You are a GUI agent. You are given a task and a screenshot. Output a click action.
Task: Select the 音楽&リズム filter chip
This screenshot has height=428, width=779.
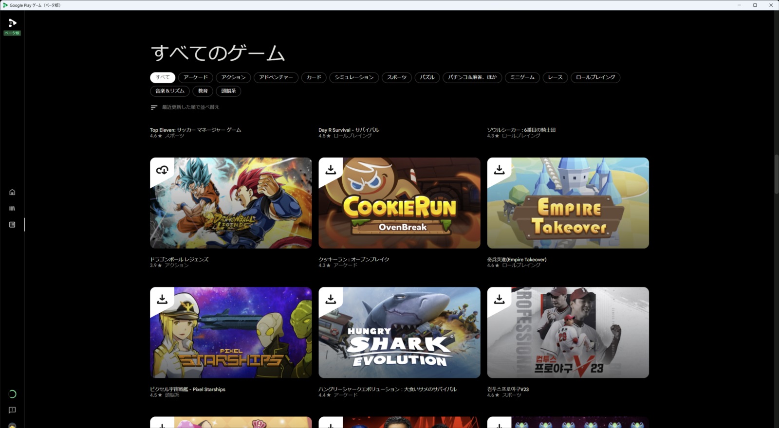point(170,91)
